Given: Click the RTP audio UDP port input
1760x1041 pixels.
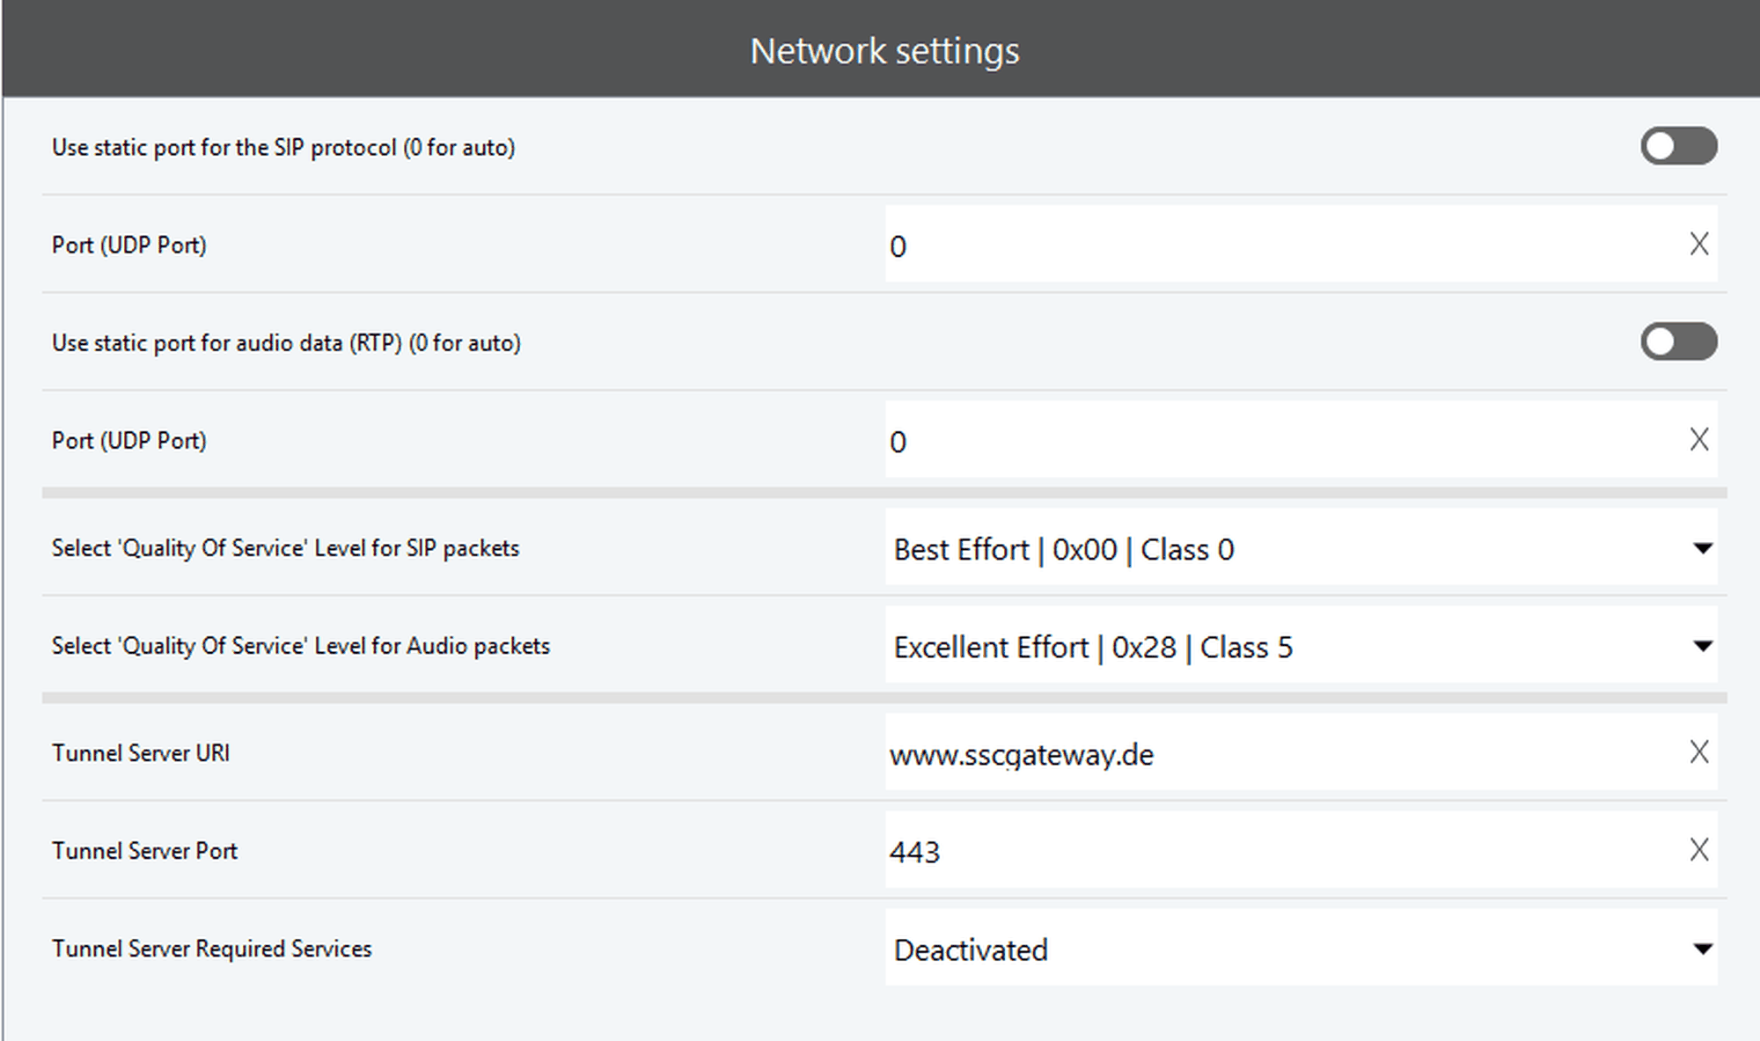Looking at the screenshot, I should click(1276, 440).
